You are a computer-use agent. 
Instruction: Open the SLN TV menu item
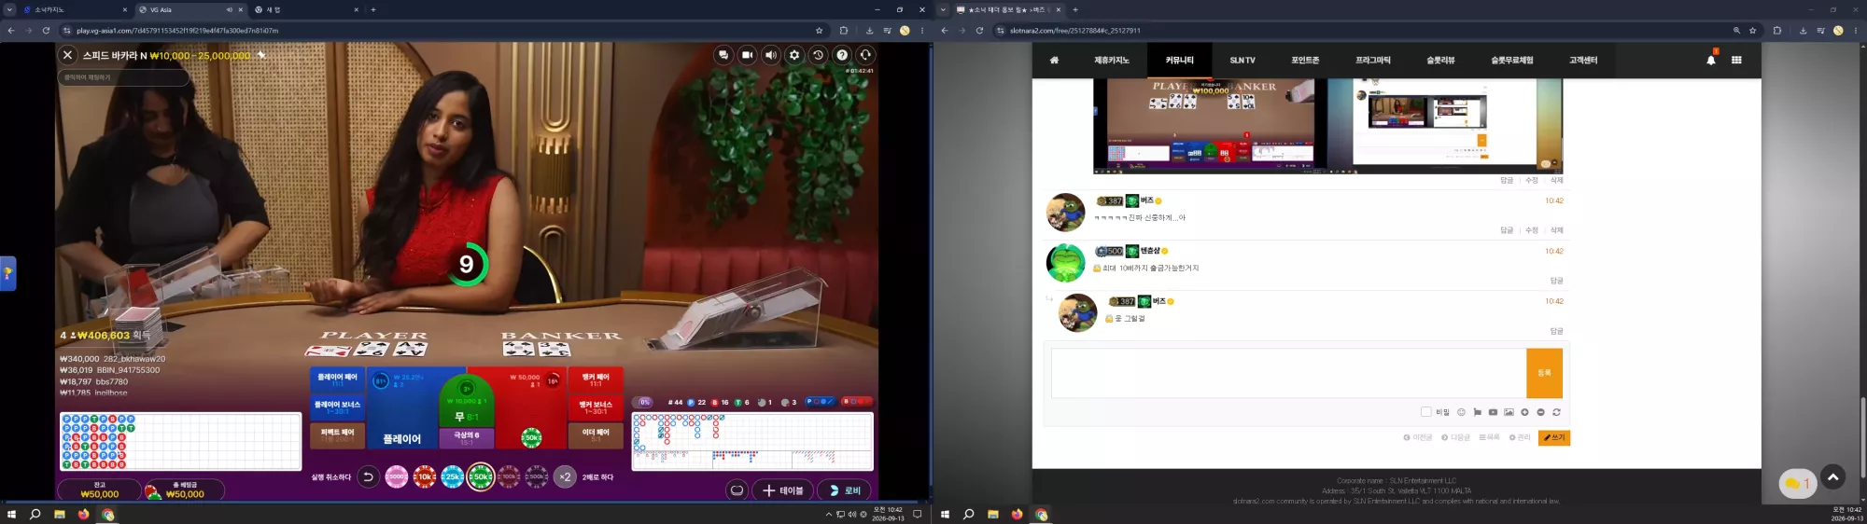coord(1242,60)
